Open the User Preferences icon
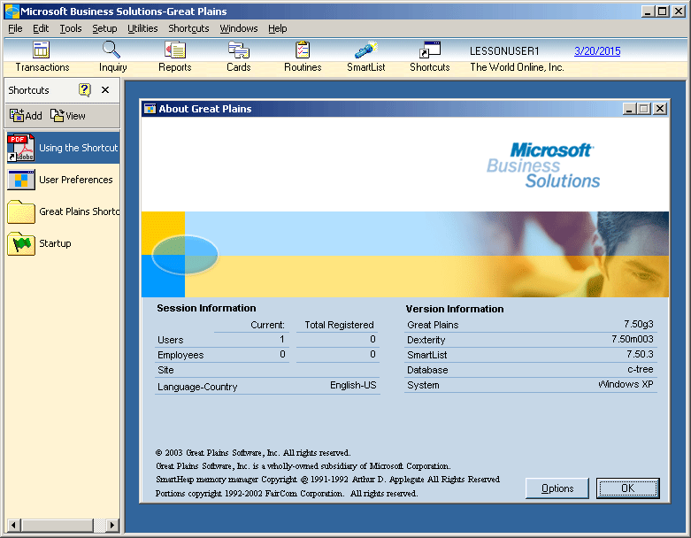The image size is (691, 538). coord(20,180)
